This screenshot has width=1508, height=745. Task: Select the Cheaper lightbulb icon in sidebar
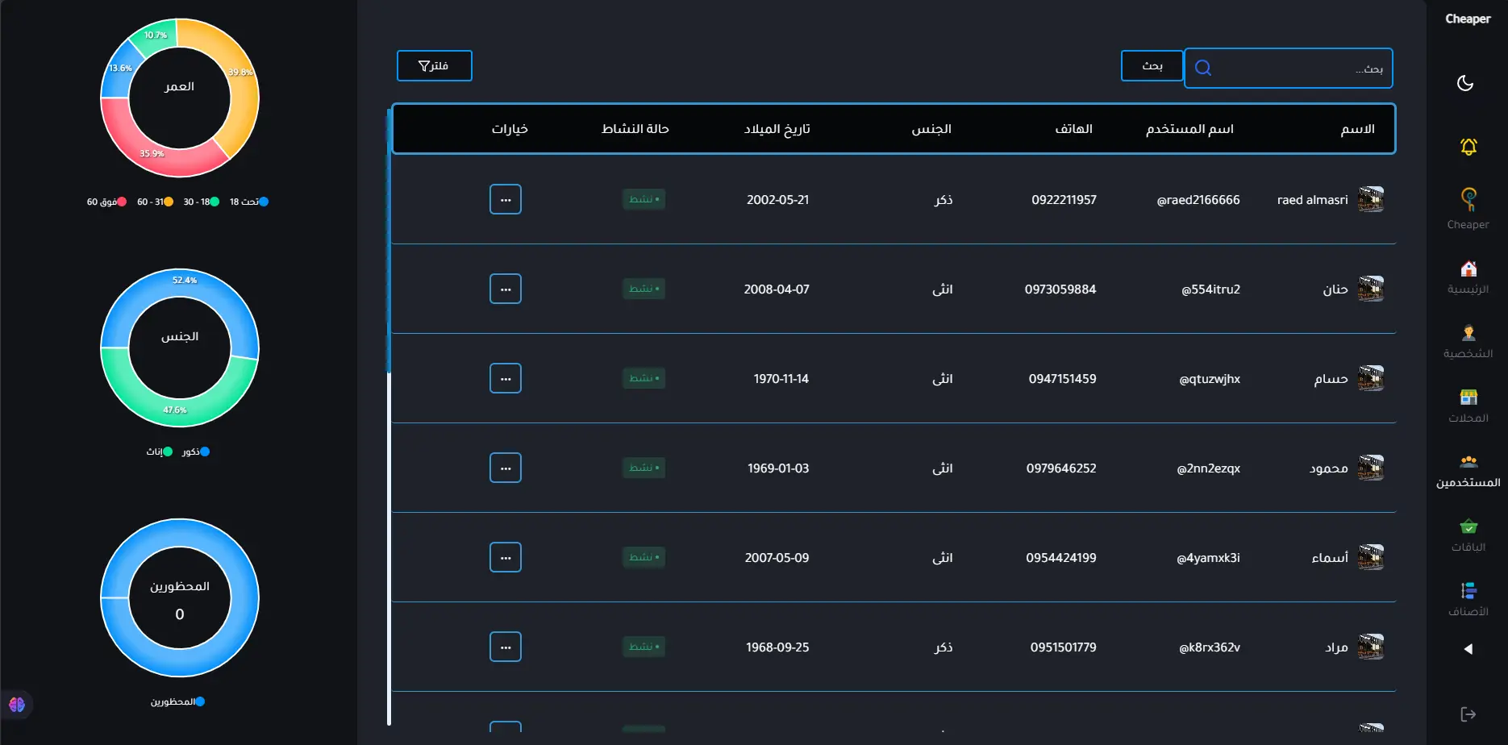coord(1468,198)
